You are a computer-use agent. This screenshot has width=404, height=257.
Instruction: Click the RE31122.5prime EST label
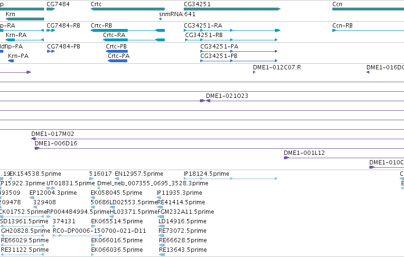pyautogui.click(x=25, y=250)
